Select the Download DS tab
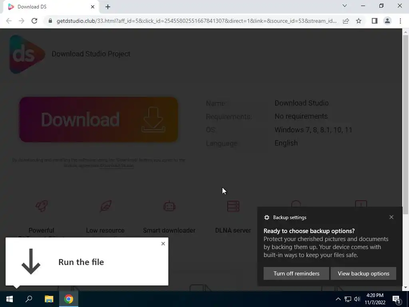 51,7
